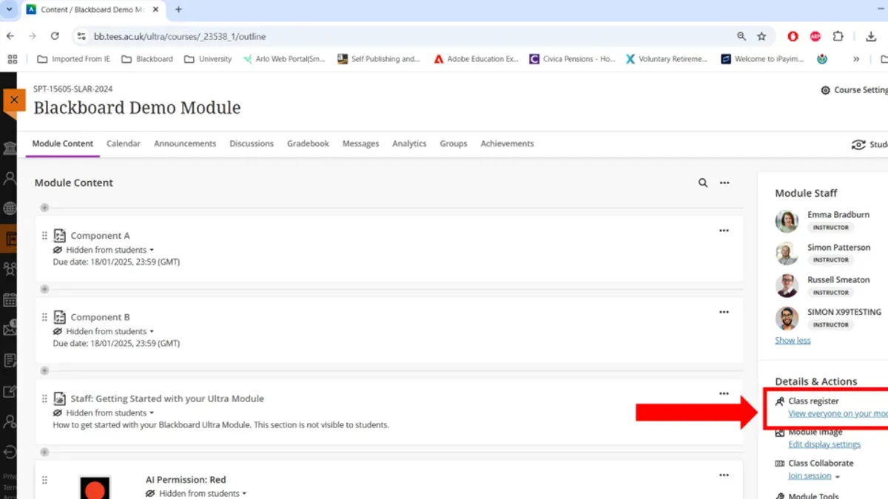Viewport: 888px width, 499px height.
Task: Click View everyone on your module link
Action: pos(838,414)
